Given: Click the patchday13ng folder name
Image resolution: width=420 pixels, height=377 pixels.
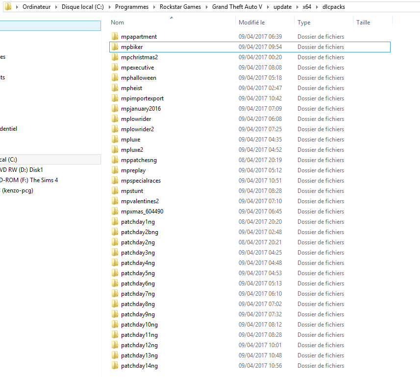Looking at the screenshot, I should (139, 355).
